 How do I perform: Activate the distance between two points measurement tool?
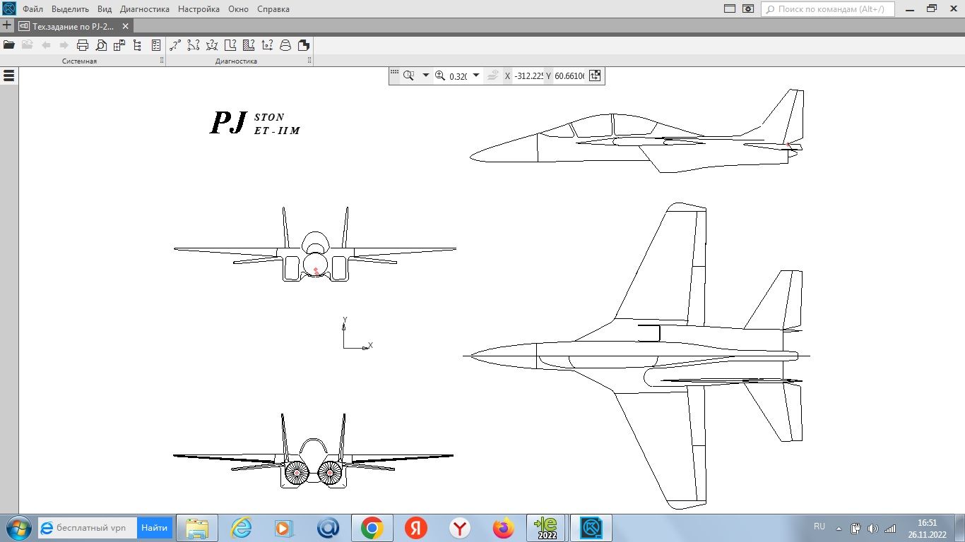click(174, 44)
